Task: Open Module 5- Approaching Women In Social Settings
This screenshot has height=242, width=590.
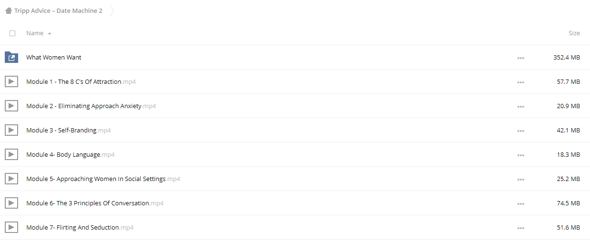Action: 103,179
